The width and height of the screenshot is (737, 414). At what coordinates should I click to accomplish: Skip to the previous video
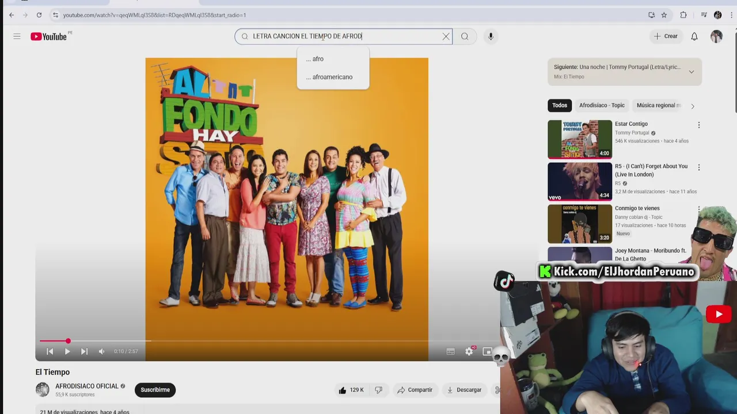tap(50, 351)
